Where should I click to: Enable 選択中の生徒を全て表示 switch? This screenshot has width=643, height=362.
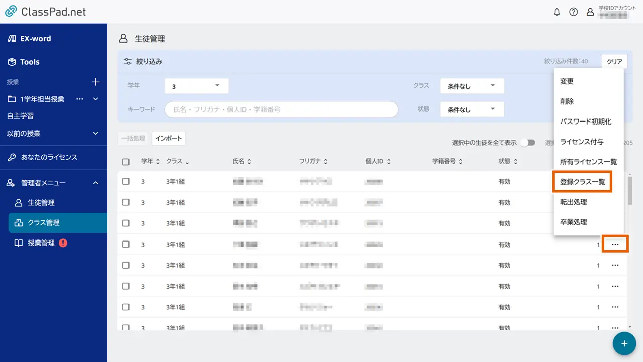point(527,143)
